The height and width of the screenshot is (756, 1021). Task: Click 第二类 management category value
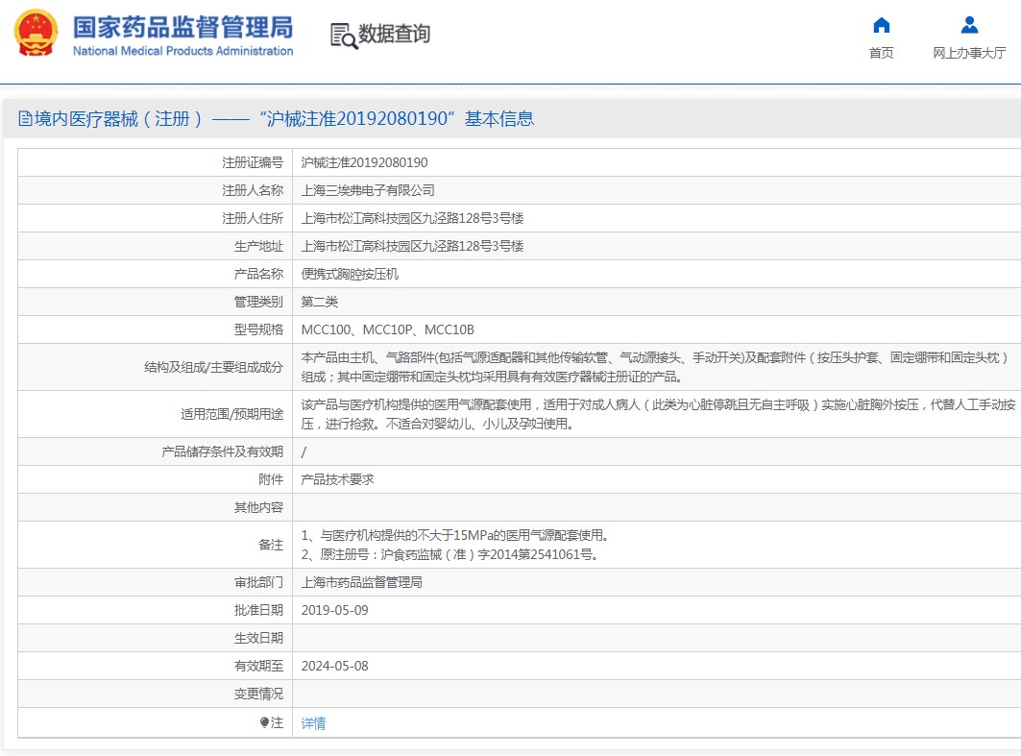(319, 302)
